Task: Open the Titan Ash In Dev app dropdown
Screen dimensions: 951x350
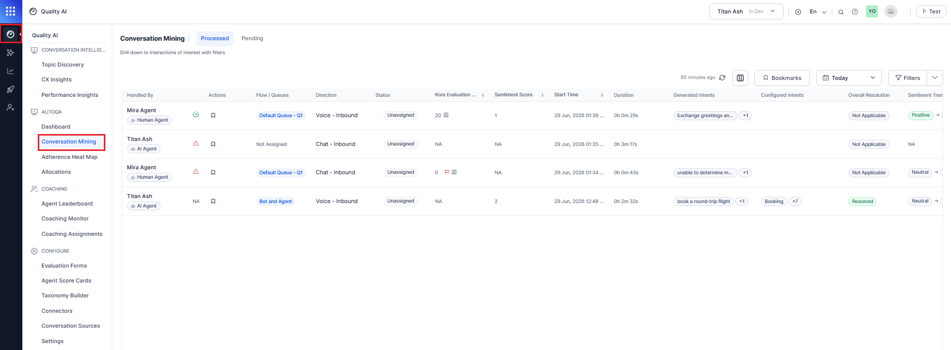Action: (746, 11)
